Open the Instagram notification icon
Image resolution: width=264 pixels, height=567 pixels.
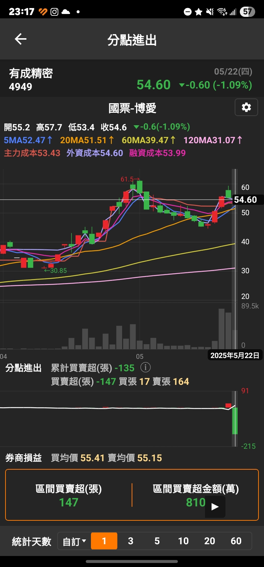[x=54, y=12]
